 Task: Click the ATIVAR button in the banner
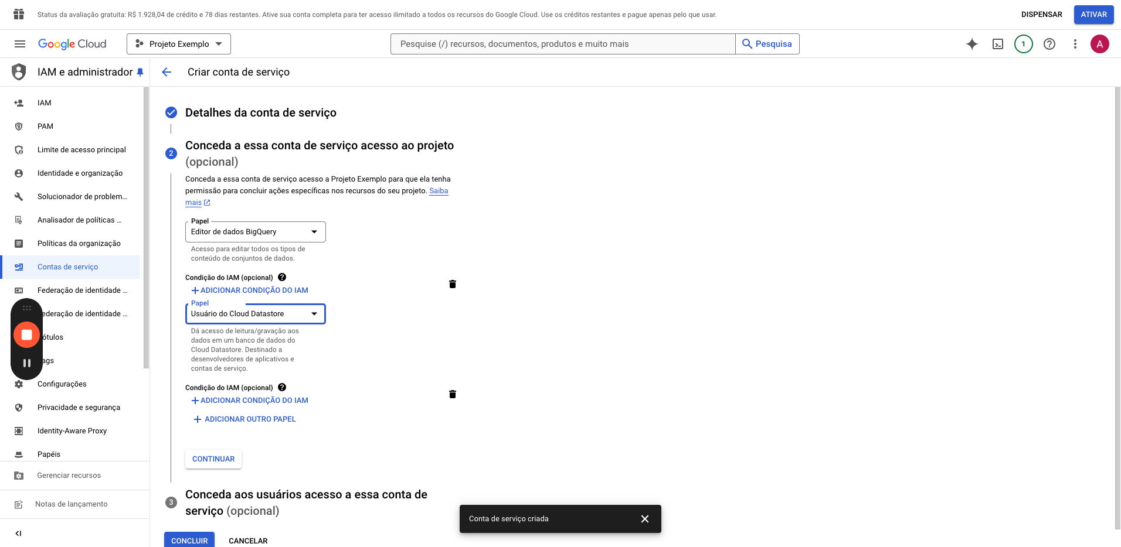[x=1094, y=15]
